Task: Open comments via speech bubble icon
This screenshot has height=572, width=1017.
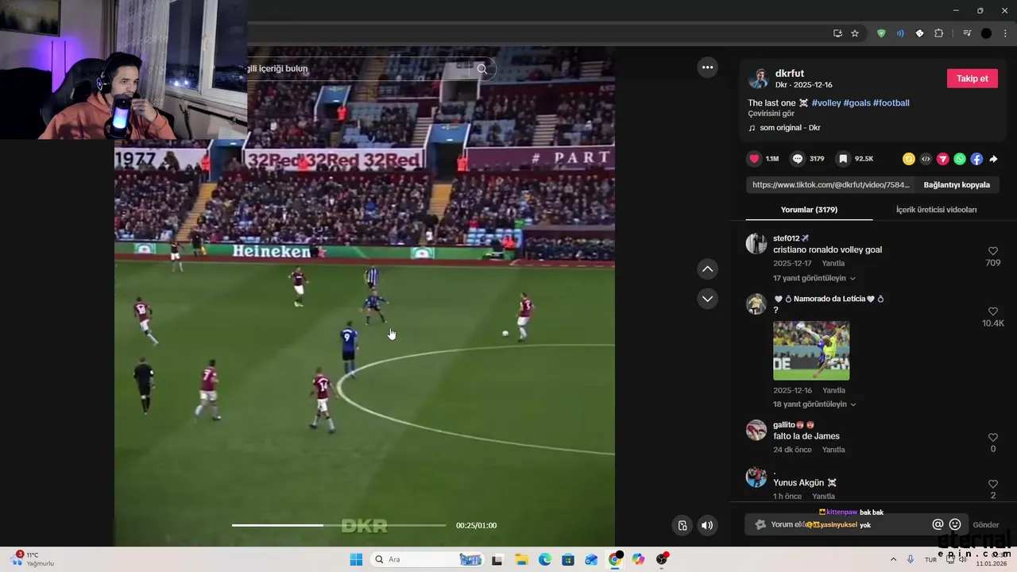Action: tap(798, 159)
